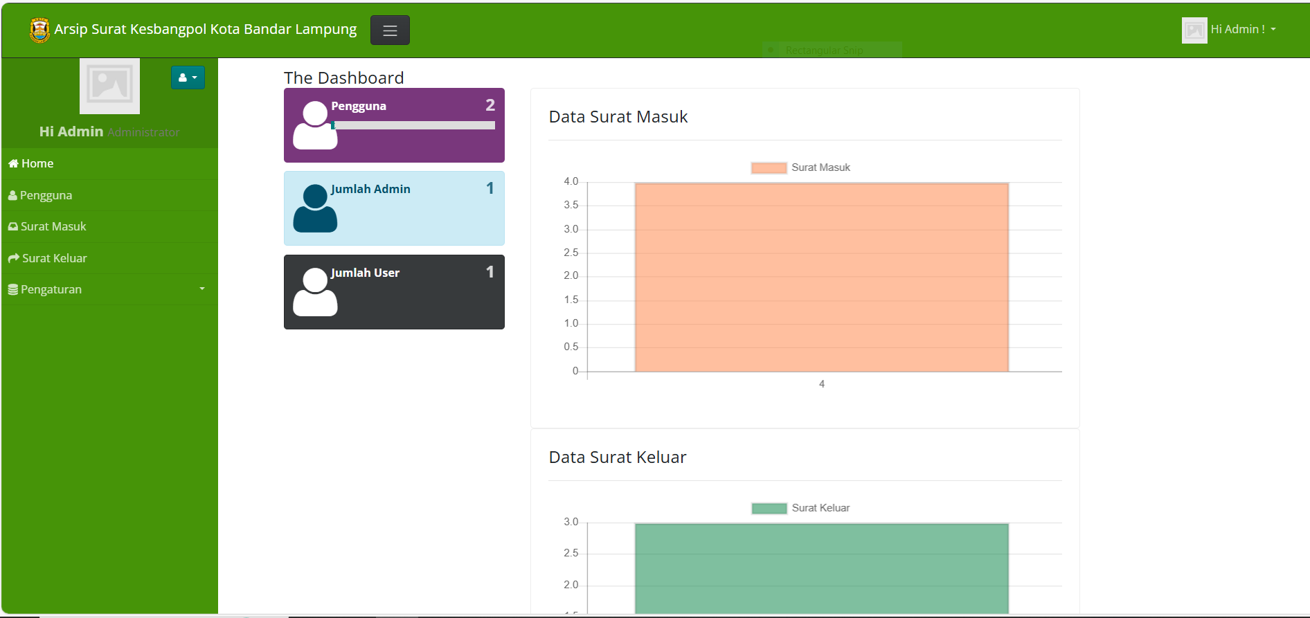Click the Pengaturan caret arrow
This screenshot has height=618, width=1310.
coord(202,289)
